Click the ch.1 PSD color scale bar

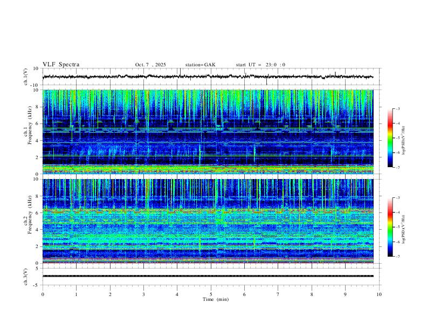[390, 138]
